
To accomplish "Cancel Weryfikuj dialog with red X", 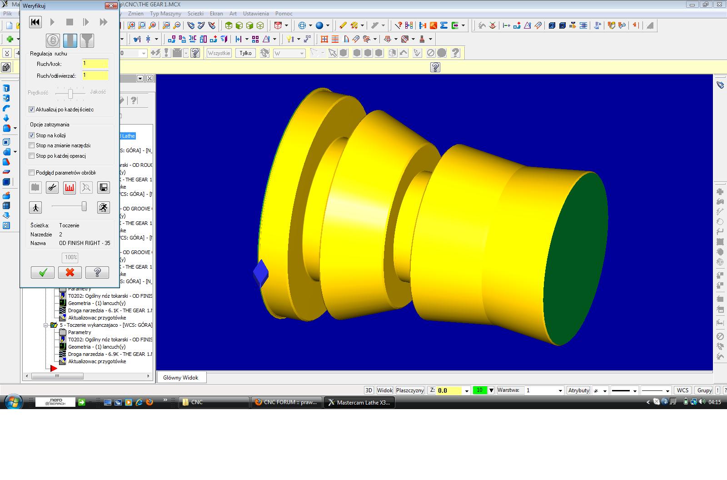I will pyautogui.click(x=70, y=272).
